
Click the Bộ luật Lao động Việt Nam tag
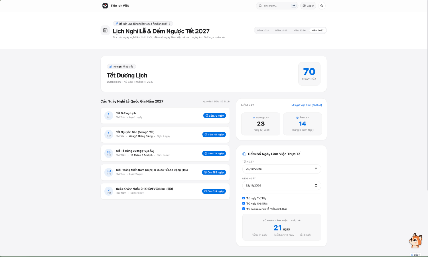pos(143,24)
